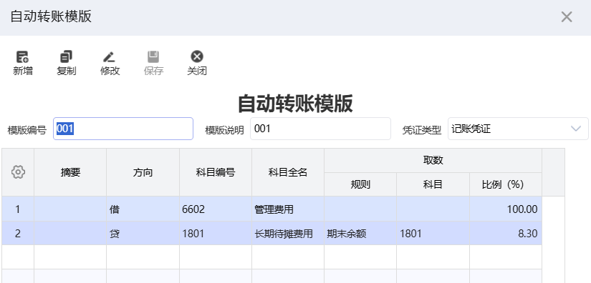Click the 1801 cell in 取数 科目 column
591x283 pixels.
(433, 234)
